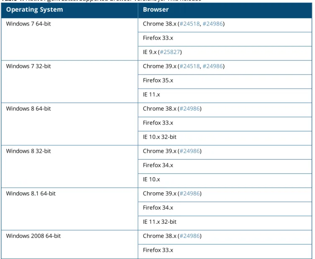Select Firefox 33.x under Windows 2008 64-bit
315x259 pixels.
click(225, 251)
